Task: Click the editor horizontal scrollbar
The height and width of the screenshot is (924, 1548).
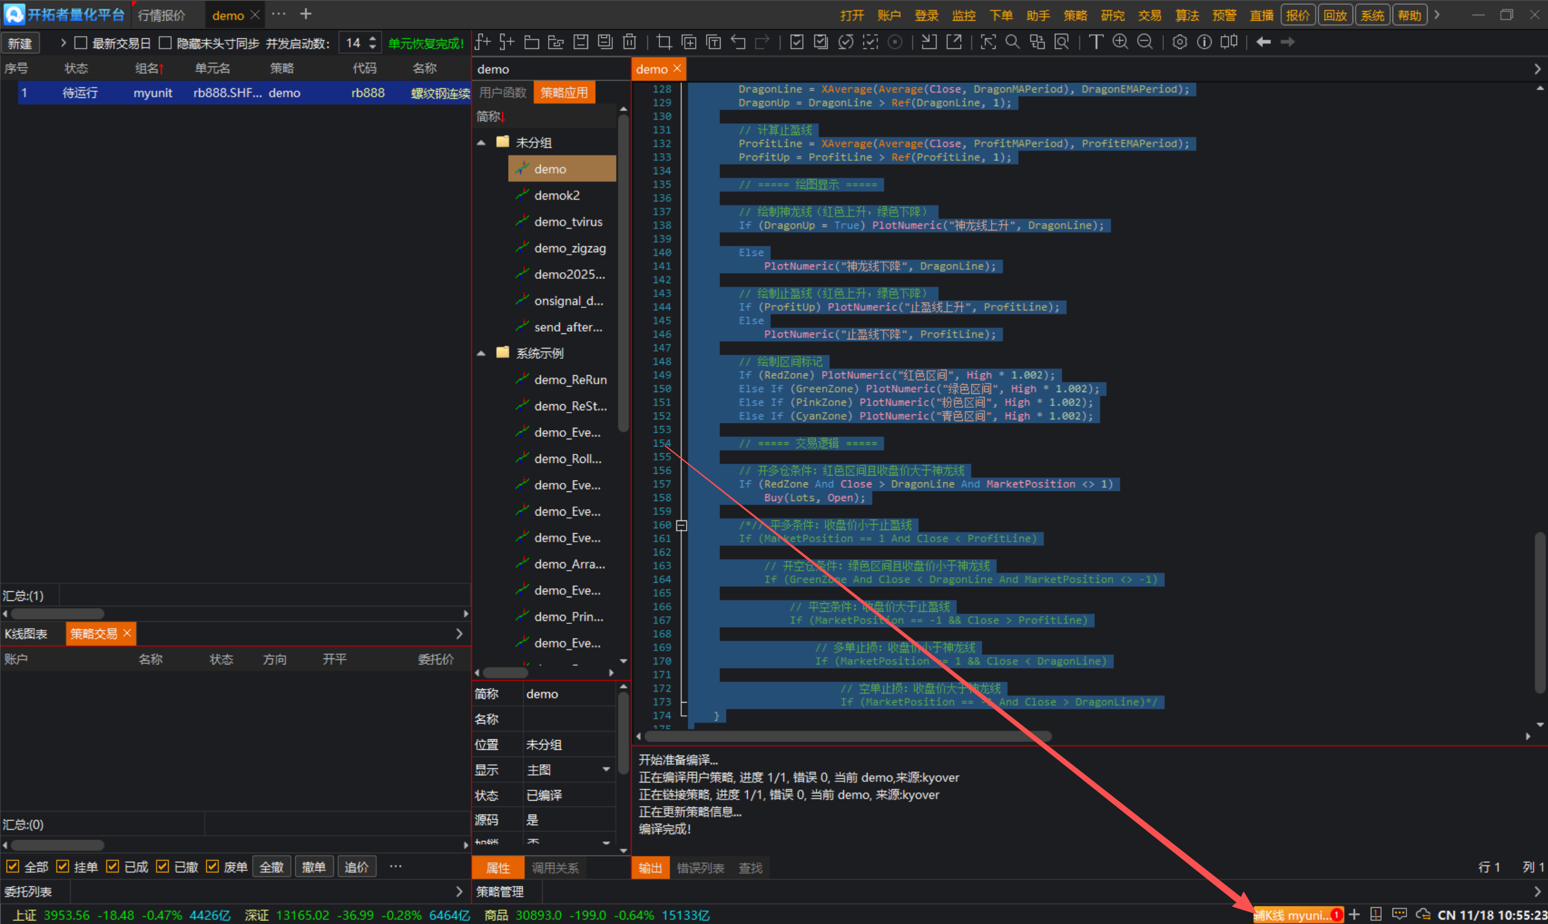Action: click(846, 736)
